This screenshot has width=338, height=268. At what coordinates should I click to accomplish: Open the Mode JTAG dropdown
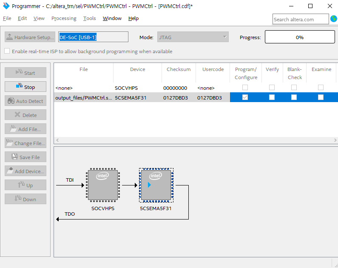click(193, 37)
